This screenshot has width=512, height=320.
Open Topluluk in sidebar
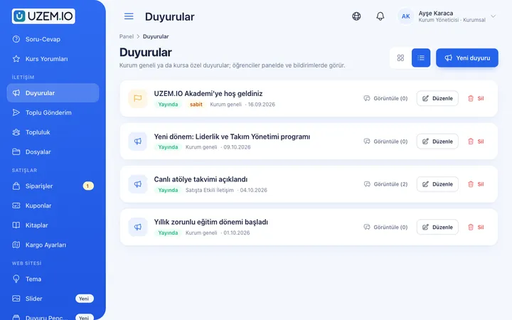point(53,132)
